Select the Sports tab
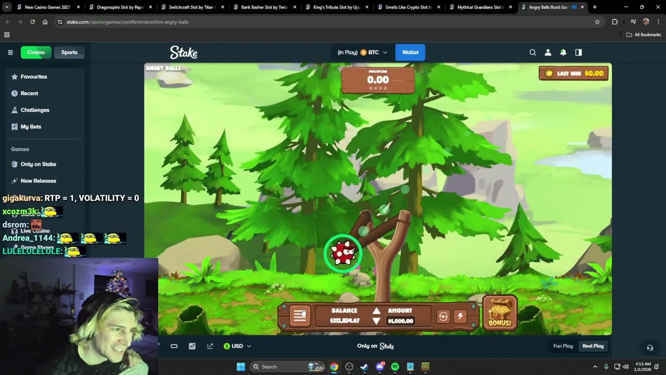Image resolution: width=666 pixels, height=375 pixels. point(69,52)
